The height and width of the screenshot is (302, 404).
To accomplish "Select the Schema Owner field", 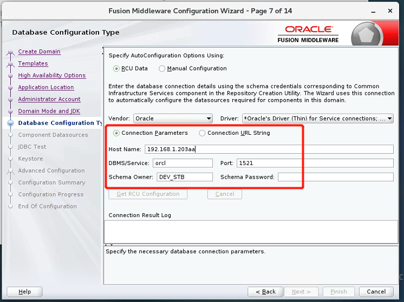I will 185,177.
